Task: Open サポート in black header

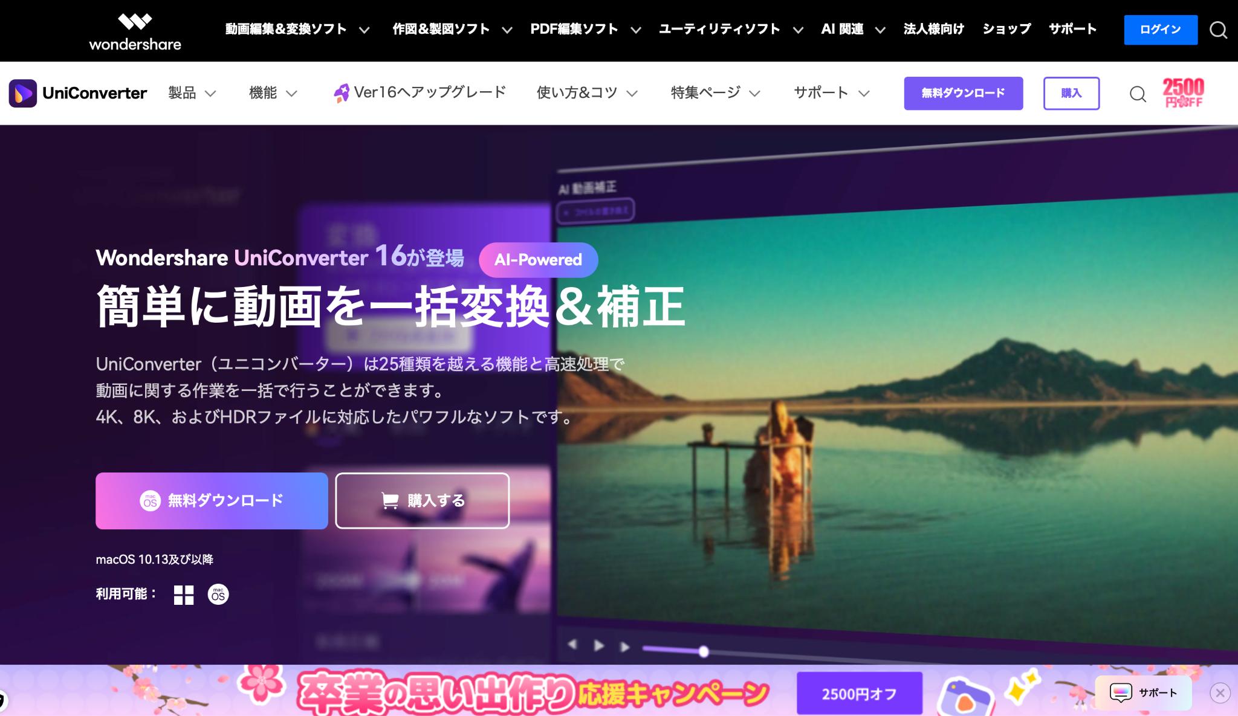Action: click(1072, 29)
